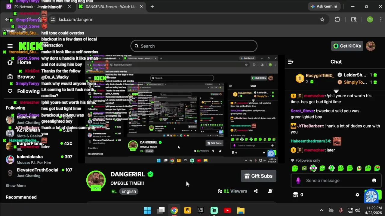Launch Epic Games from taskbar

(x=201, y=211)
